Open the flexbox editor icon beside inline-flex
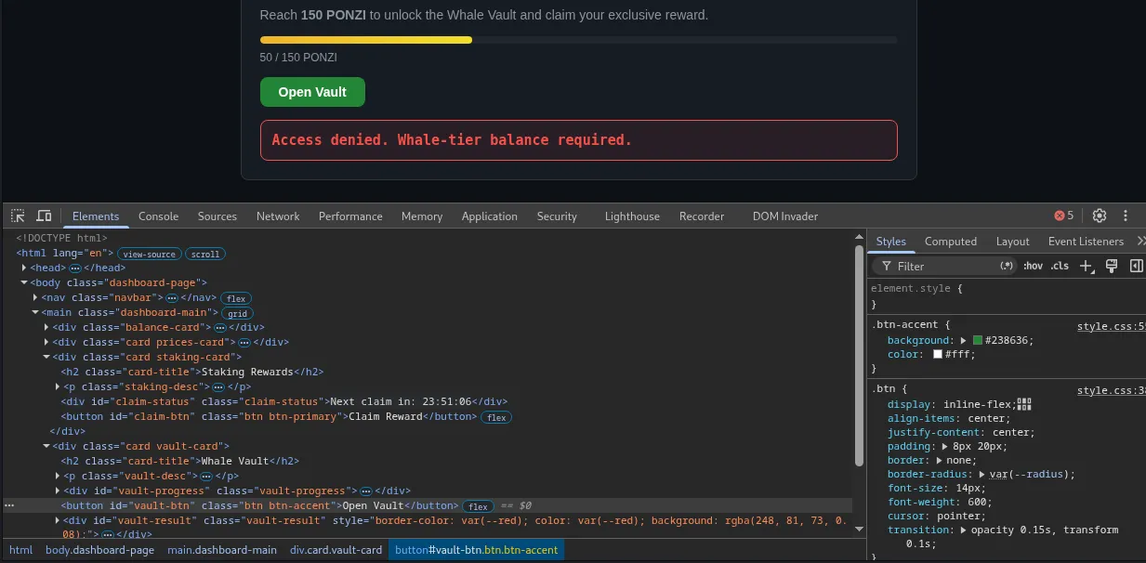 1024,404
